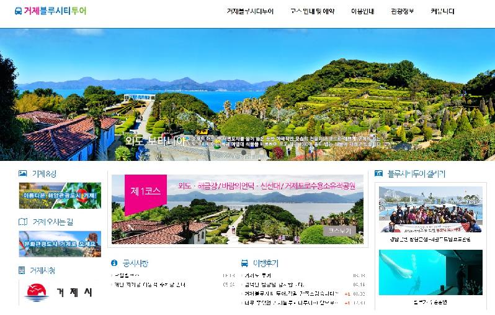Open the aquarium dolphin gallery thumbnail
495x315 pixels.
click(430, 272)
